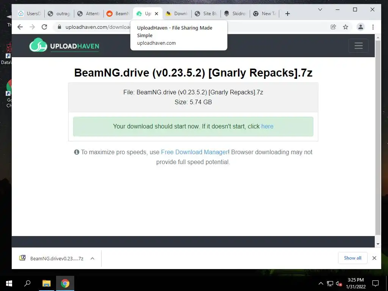This screenshot has width=388, height=291.
Task: Switch to the Attenti tab
Action: (89, 14)
